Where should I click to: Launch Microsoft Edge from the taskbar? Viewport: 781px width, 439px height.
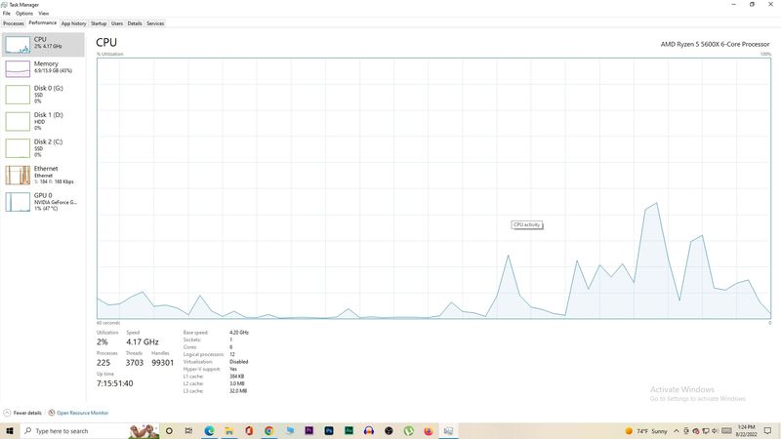tap(209, 431)
